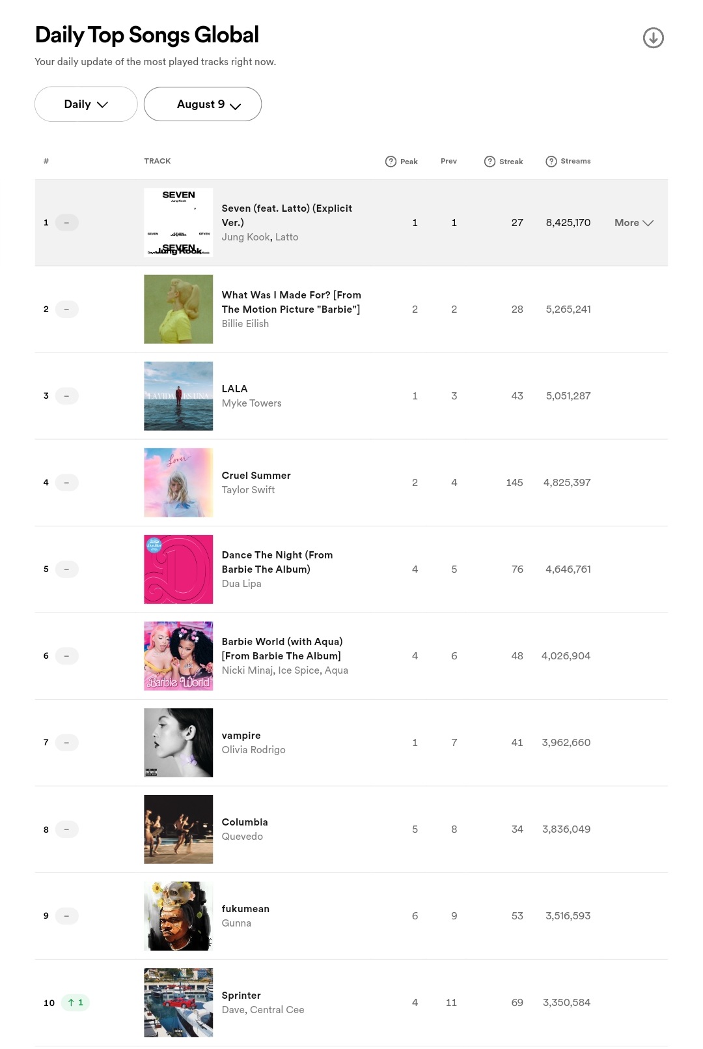Open the Barbie World cover art
The width and height of the screenshot is (703, 1049).
pos(178,655)
